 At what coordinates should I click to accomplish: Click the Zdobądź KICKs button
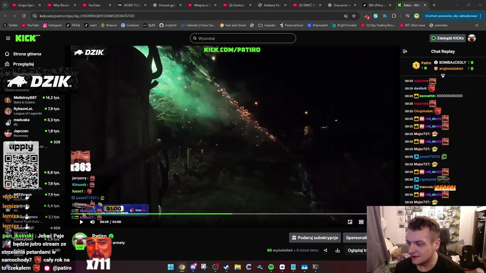447,38
